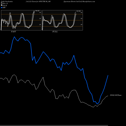
Task: Click the 50 level label on FULL chart
Action: point(81,18)
